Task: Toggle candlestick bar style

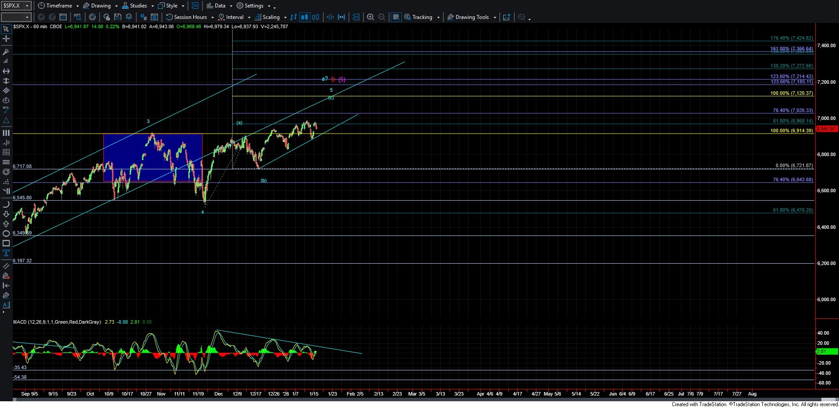Action: (304, 17)
